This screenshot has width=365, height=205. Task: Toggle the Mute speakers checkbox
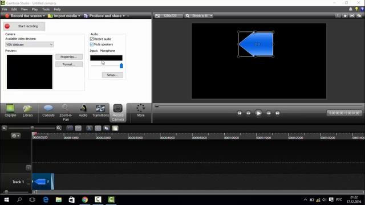[92, 44]
